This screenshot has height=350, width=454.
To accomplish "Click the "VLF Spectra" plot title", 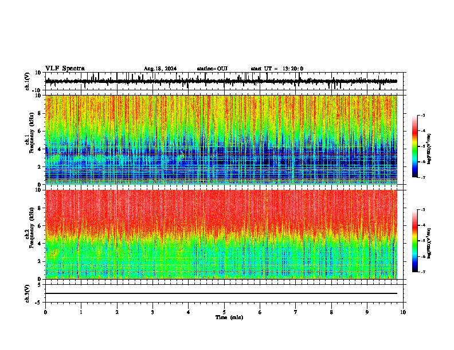I will click(65, 69).
